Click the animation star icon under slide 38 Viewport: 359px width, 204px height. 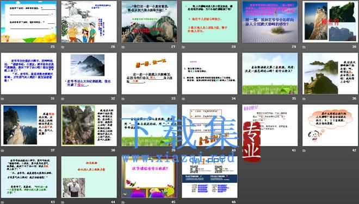click(x=63, y=150)
